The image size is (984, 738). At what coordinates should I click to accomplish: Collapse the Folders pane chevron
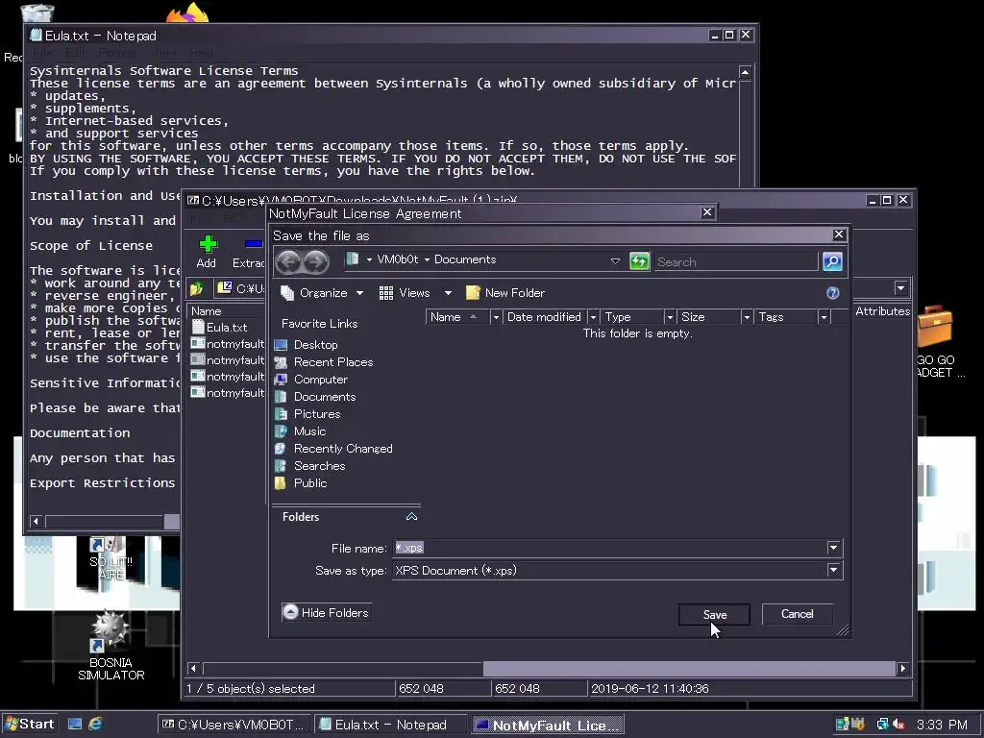pos(411,516)
